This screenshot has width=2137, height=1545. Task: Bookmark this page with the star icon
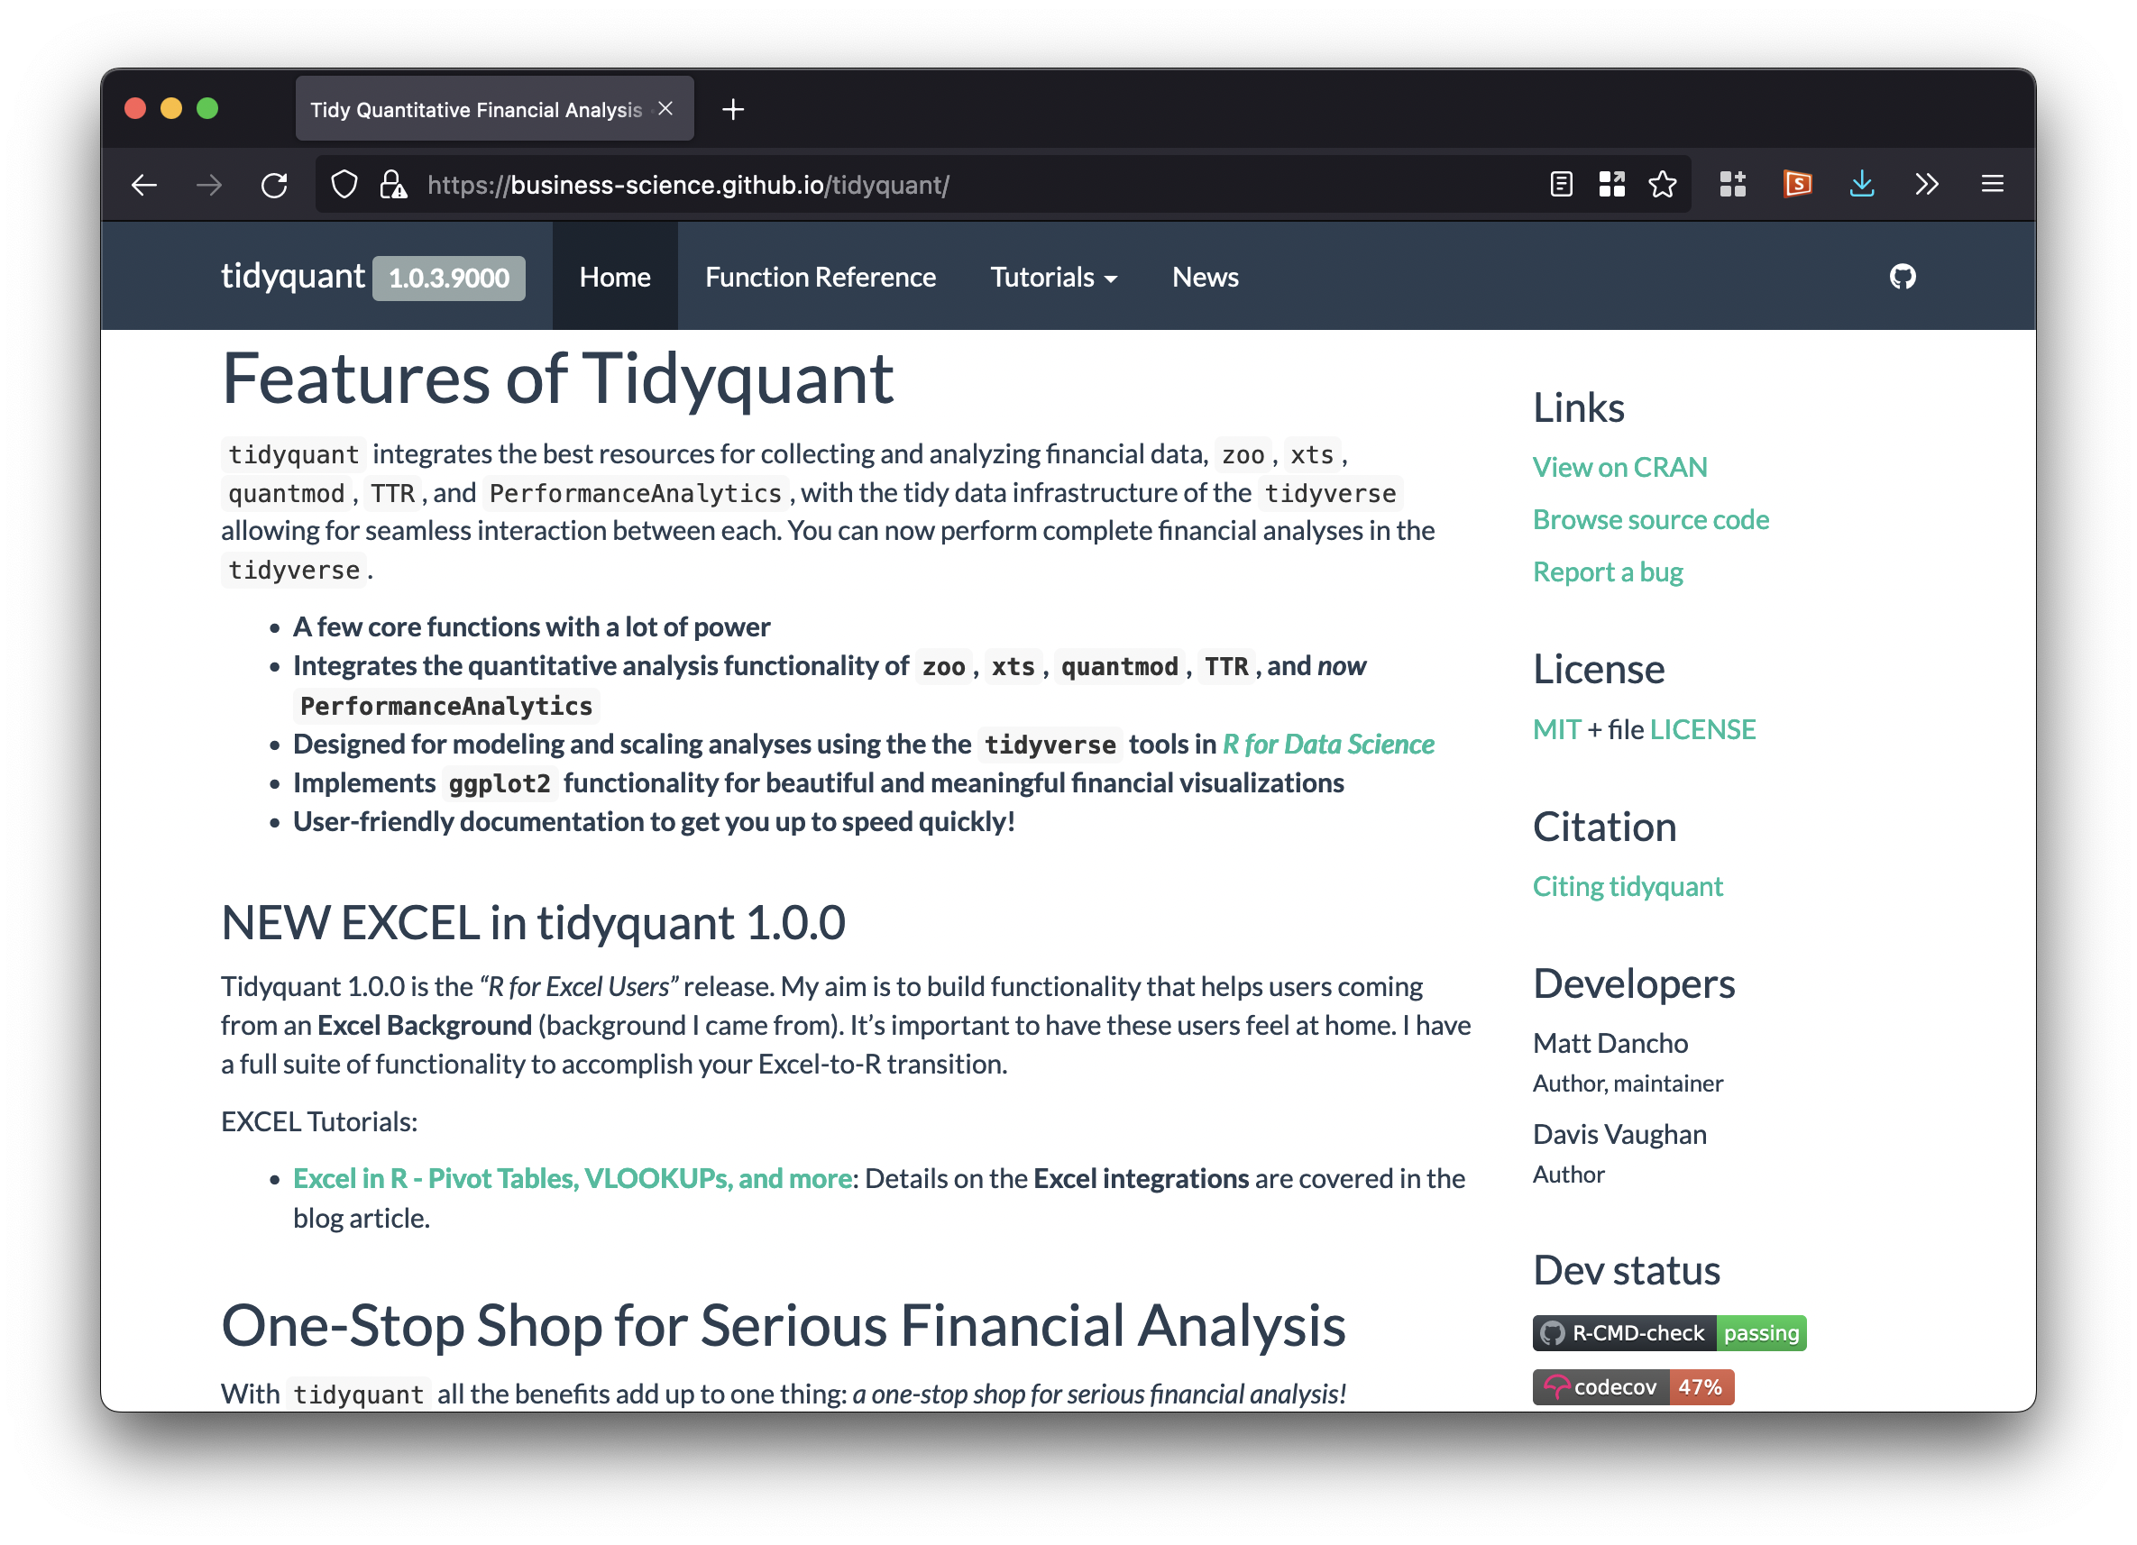(x=1663, y=184)
